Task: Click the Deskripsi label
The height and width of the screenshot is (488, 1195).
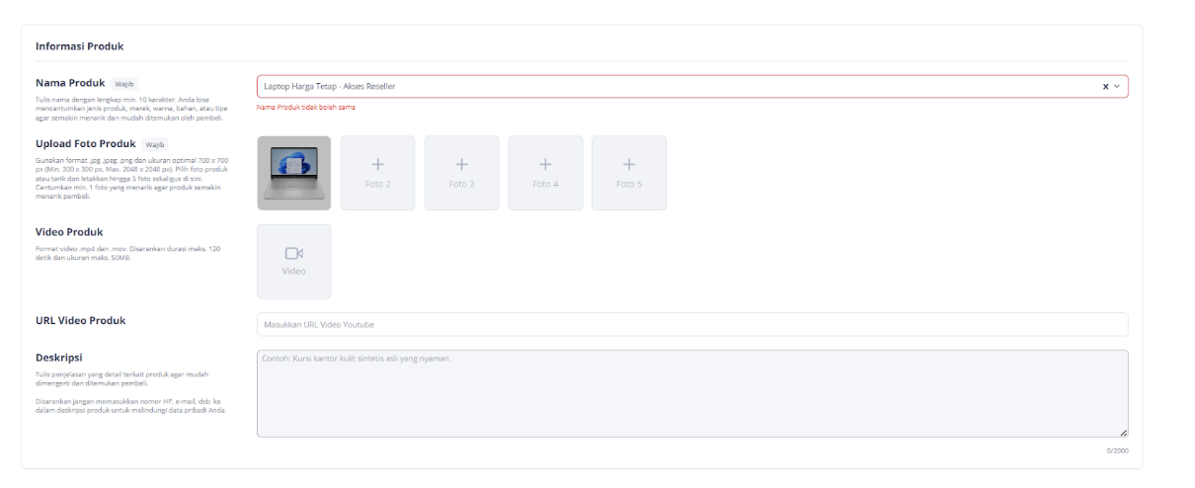Action: [x=58, y=358]
